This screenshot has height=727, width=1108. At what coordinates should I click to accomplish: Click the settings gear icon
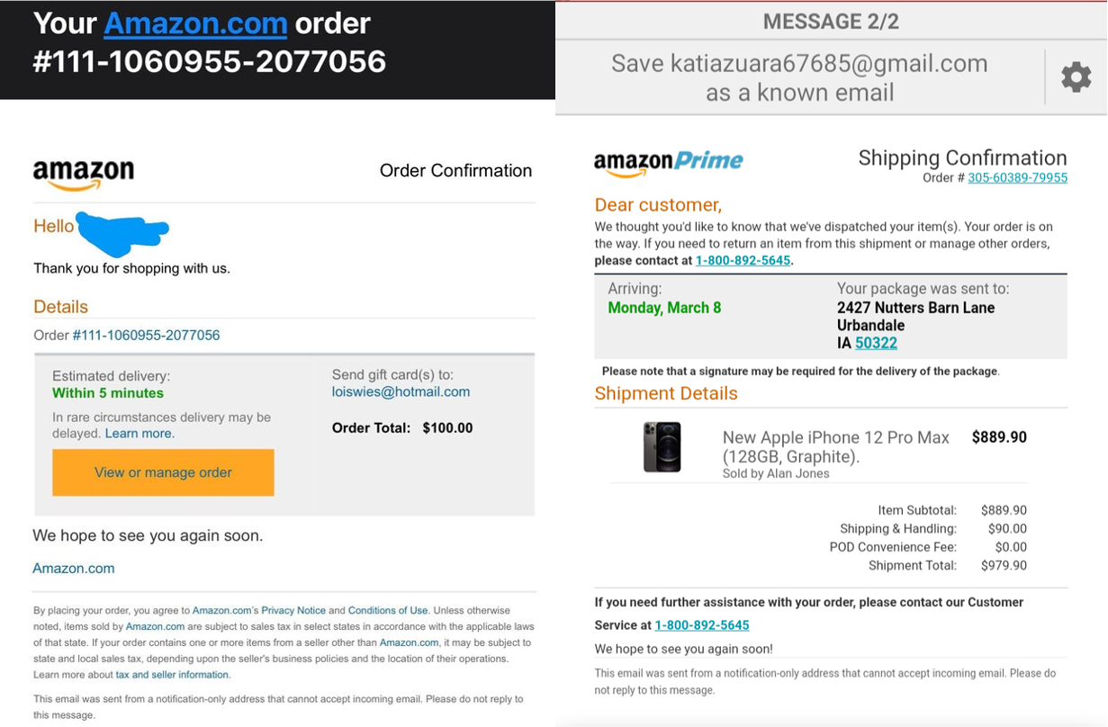point(1076,77)
